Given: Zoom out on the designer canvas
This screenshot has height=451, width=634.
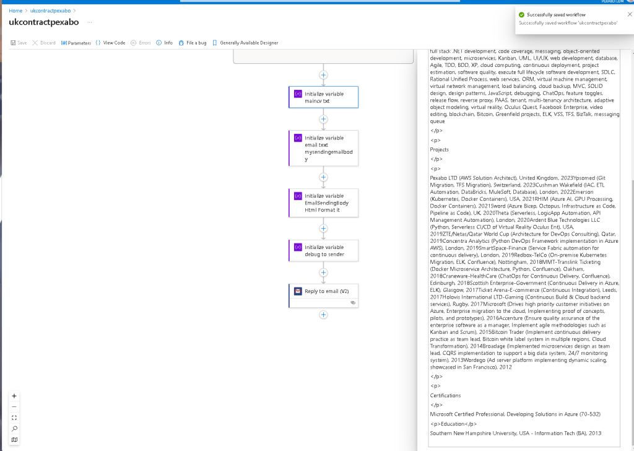Looking at the screenshot, I should pyautogui.click(x=14, y=407).
